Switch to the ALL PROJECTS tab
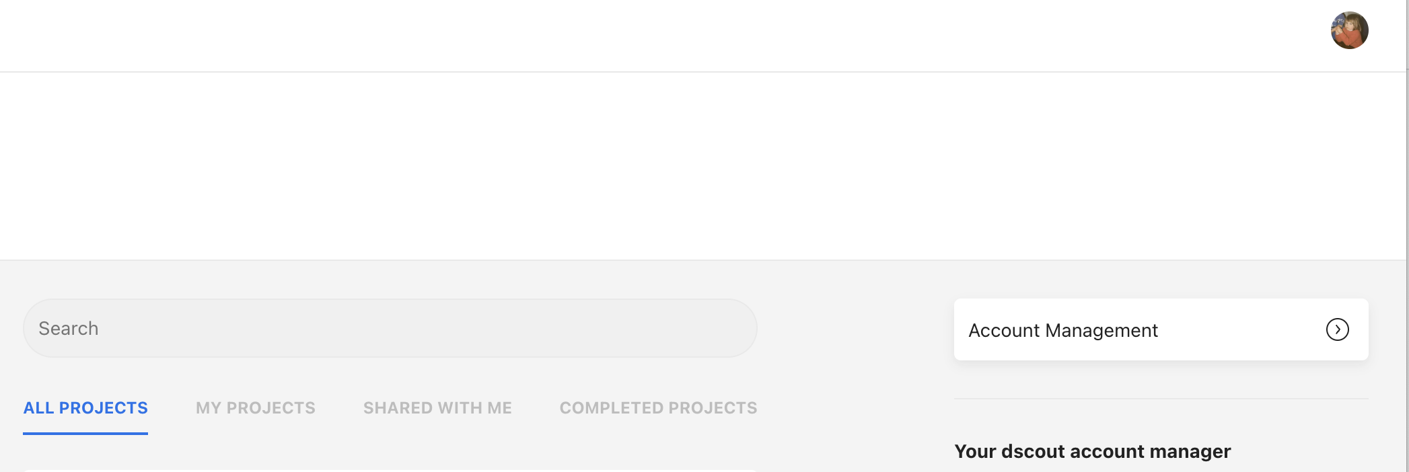The height and width of the screenshot is (472, 1409). tap(85, 408)
